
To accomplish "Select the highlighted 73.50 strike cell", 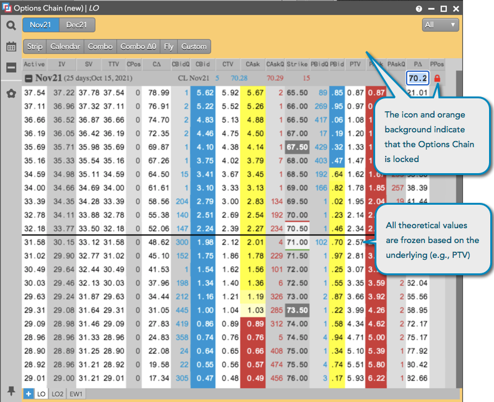I will [x=297, y=310].
